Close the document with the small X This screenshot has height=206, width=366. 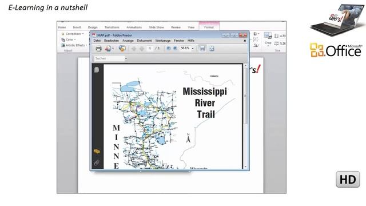[x=245, y=41]
